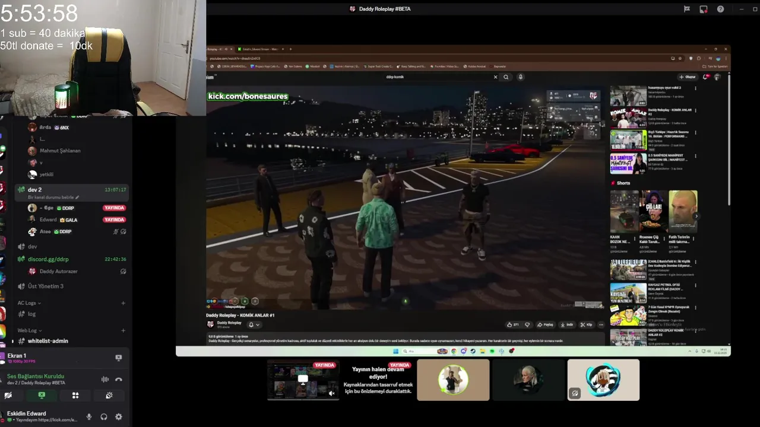Open KAAN BOZOK short thumbnail
This screenshot has height=427, width=760.
point(624,212)
